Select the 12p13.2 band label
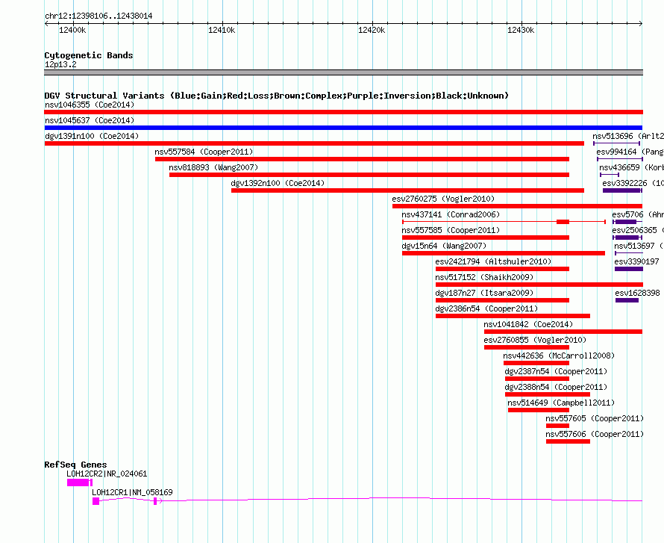 pyautogui.click(x=60, y=64)
